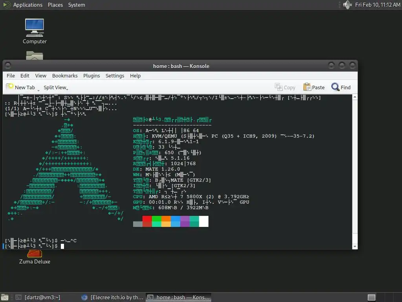The width and height of the screenshot is (402, 302).
Task: Click the New Tab icon in Konsole
Action: [x=10, y=87]
